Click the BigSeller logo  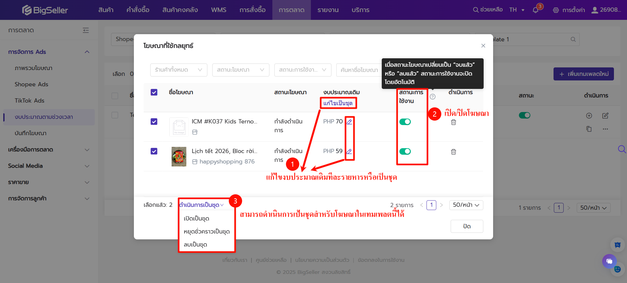[x=45, y=10]
